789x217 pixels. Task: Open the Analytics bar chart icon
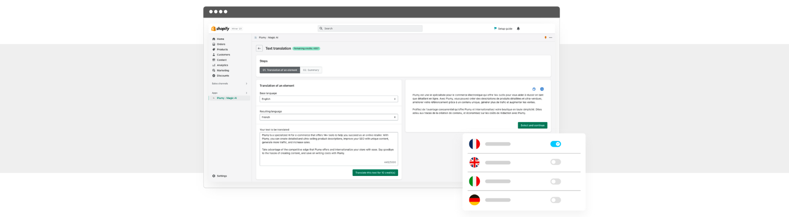pos(214,65)
